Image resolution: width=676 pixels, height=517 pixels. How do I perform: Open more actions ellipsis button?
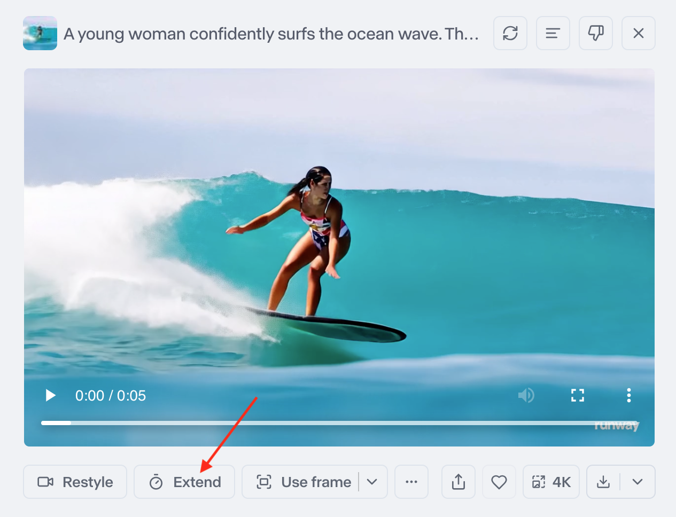click(411, 482)
